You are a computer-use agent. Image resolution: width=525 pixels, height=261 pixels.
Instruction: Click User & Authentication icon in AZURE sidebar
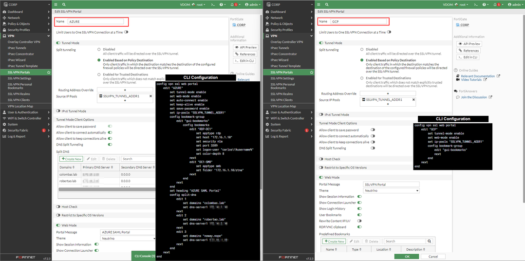coord(4,112)
